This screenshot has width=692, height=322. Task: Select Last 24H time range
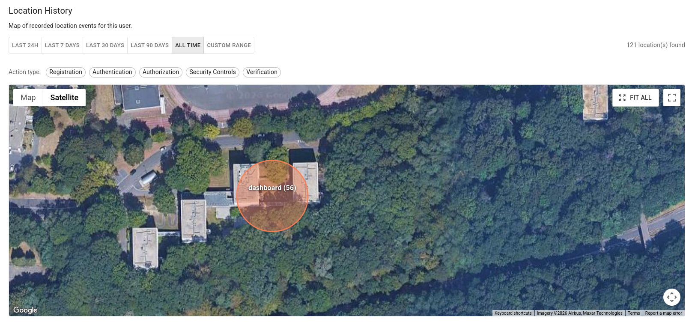coord(25,45)
